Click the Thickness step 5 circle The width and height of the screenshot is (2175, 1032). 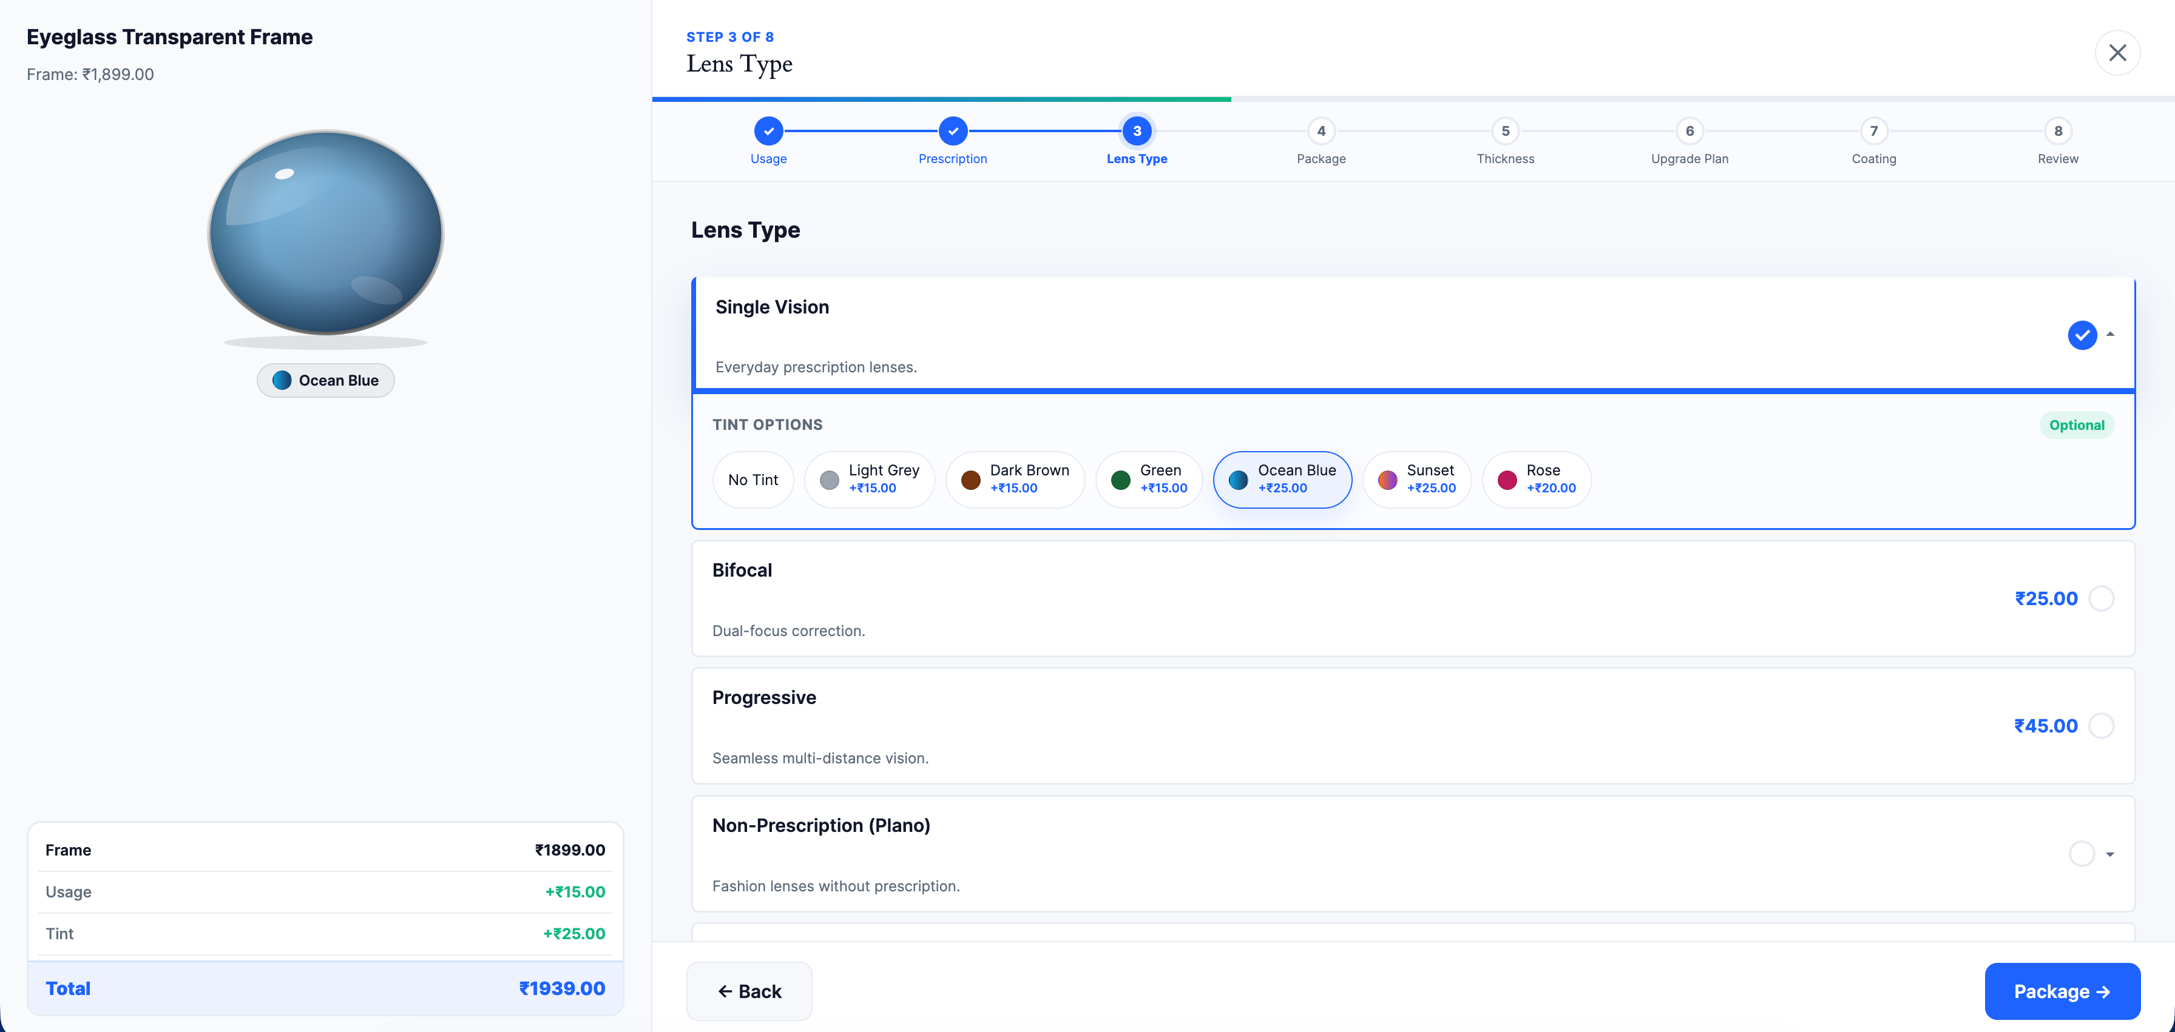[x=1506, y=132]
